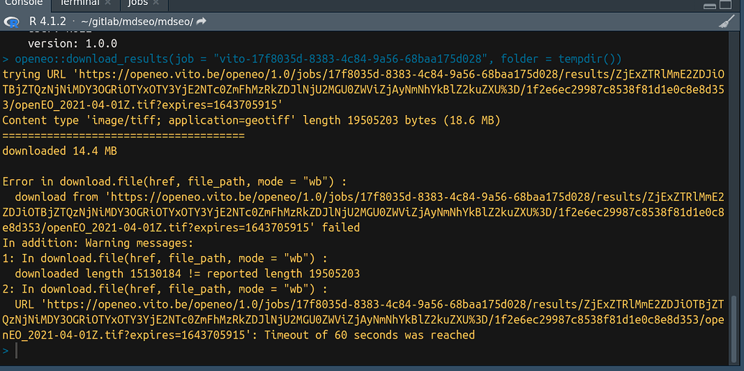The width and height of the screenshot is (744, 371).
Task: Click the 'version: 1.0.0' output line
Action: (72, 44)
